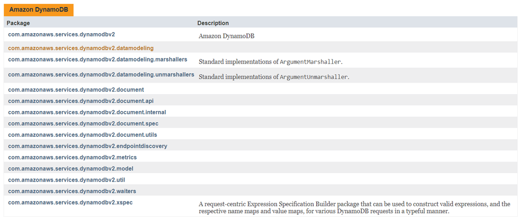This screenshot has width=525, height=221.
Task: Click the Package column header
Action: coord(18,23)
